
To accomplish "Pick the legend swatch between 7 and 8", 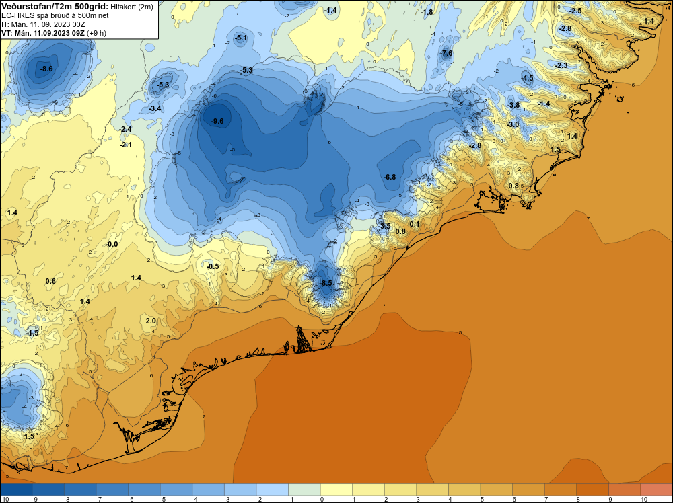I will (x=561, y=490).
